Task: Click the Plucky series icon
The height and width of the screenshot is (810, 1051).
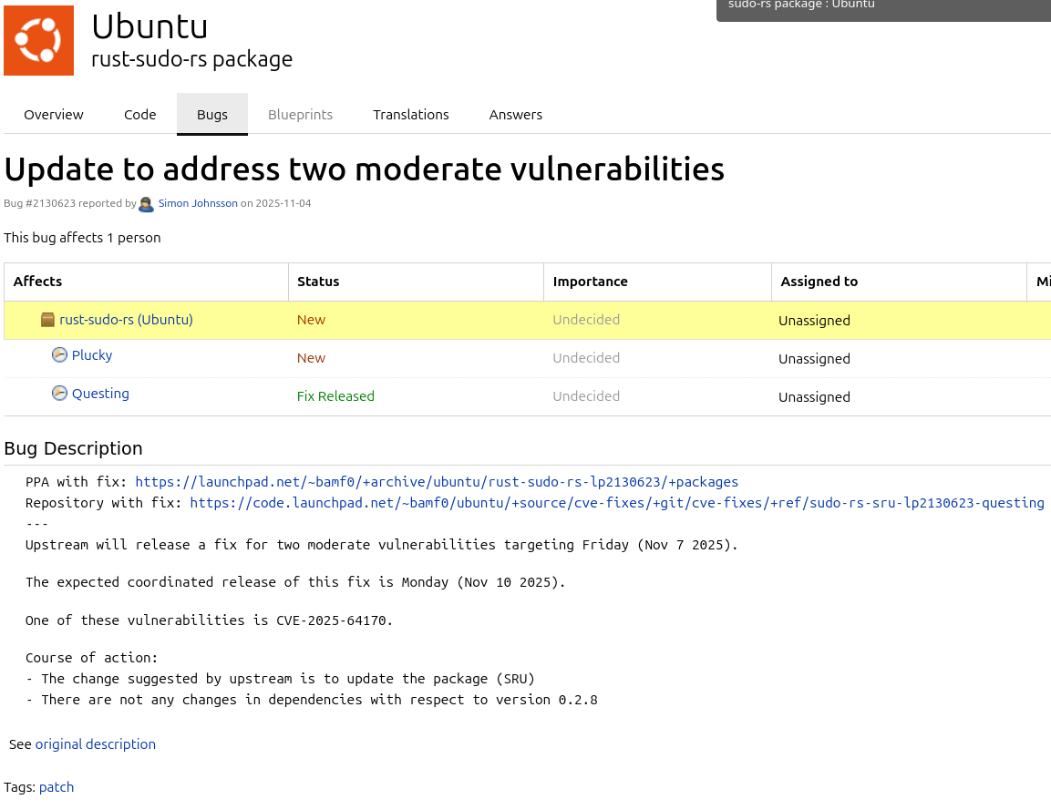Action: click(59, 355)
